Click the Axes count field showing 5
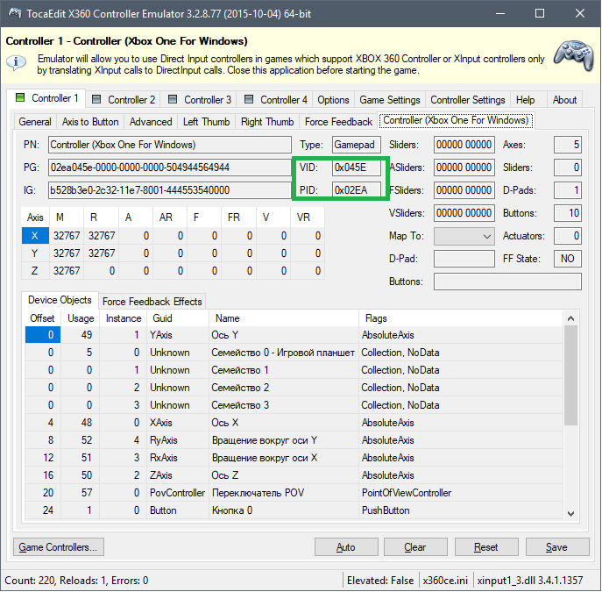602x592 pixels. coord(568,145)
